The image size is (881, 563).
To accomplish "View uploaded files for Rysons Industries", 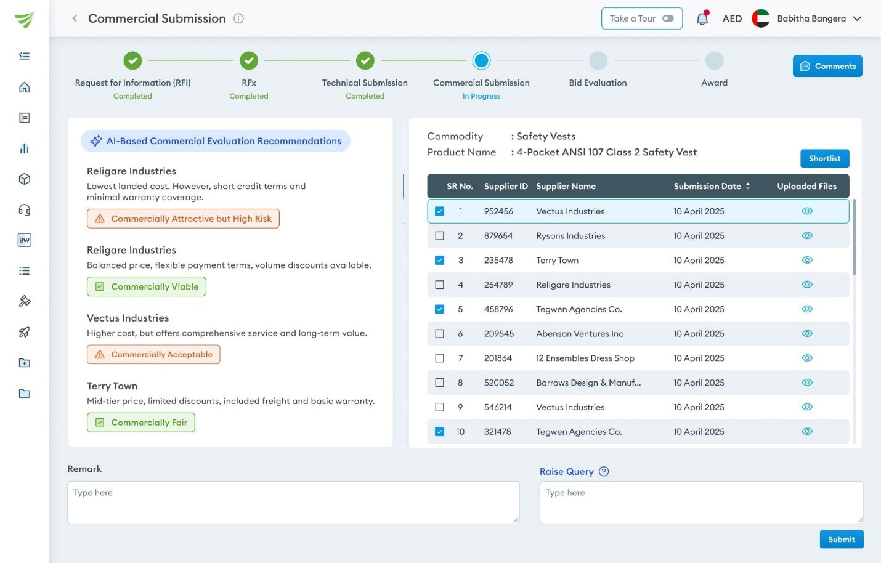I will [x=807, y=236].
